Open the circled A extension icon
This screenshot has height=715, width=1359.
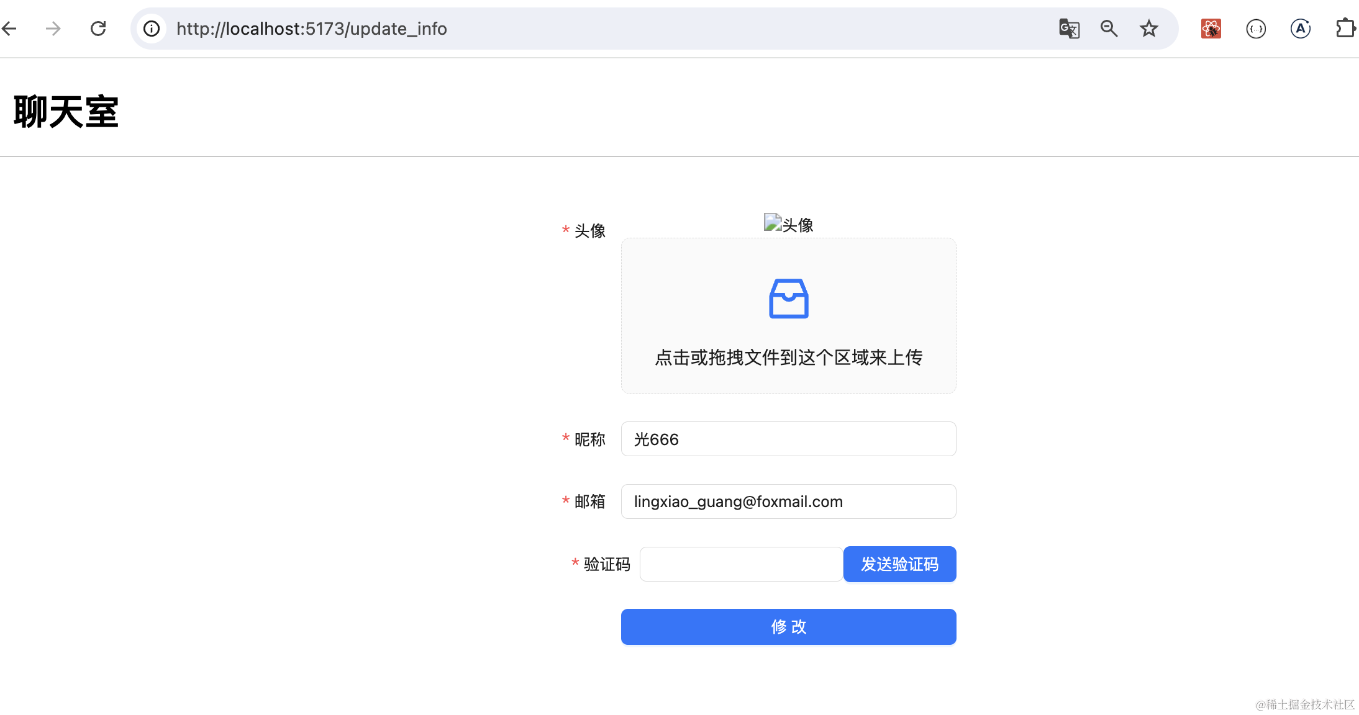click(x=1300, y=29)
